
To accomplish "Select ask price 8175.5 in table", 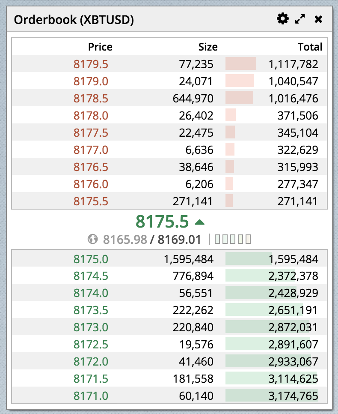I will click(x=91, y=201).
